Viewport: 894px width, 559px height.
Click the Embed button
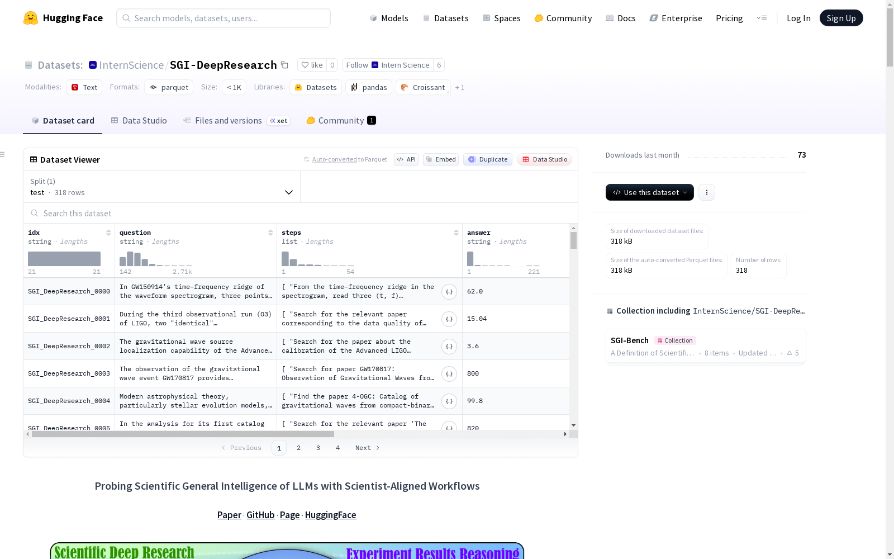point(441,159)
